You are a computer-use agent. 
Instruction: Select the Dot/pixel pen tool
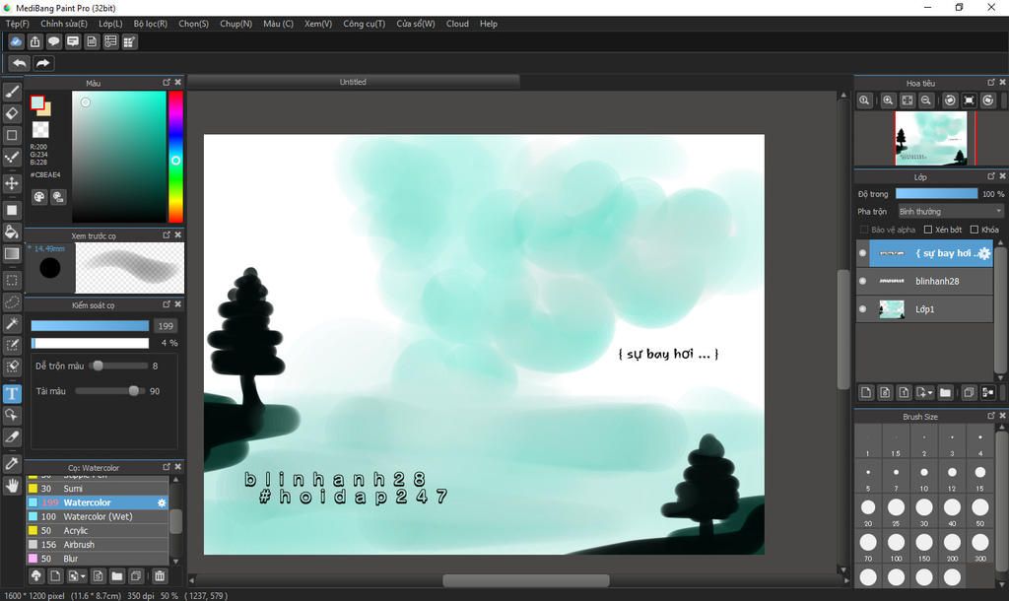point(12,157)
